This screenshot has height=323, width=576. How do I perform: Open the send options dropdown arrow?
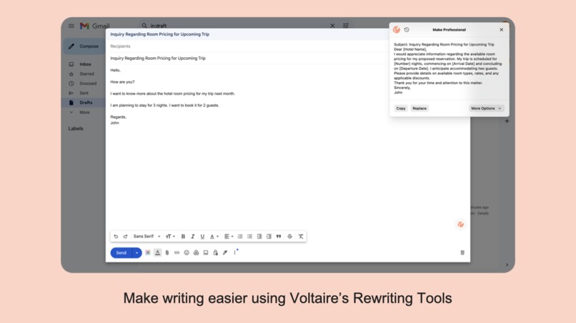[136, 252]
